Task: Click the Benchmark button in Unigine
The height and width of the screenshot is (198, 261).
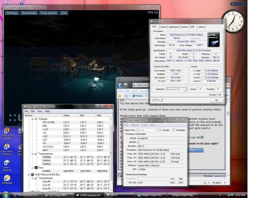Action: 29,13
